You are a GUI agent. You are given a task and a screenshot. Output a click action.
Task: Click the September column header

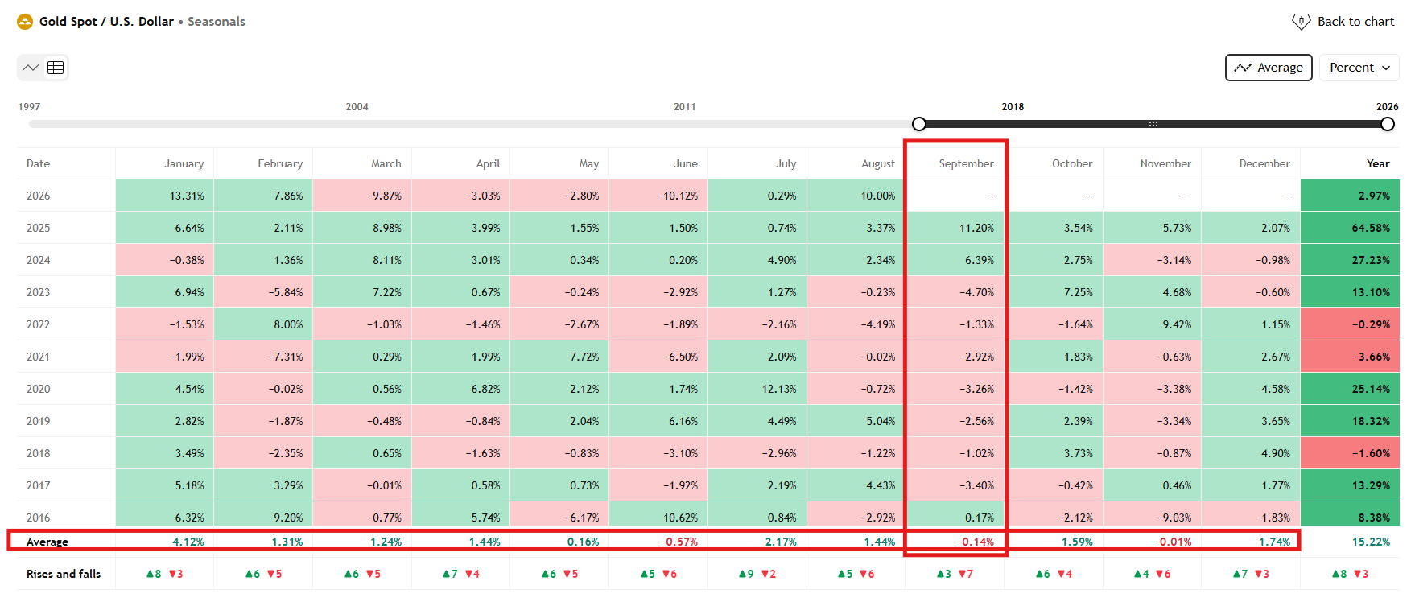[x=966, y=163]
